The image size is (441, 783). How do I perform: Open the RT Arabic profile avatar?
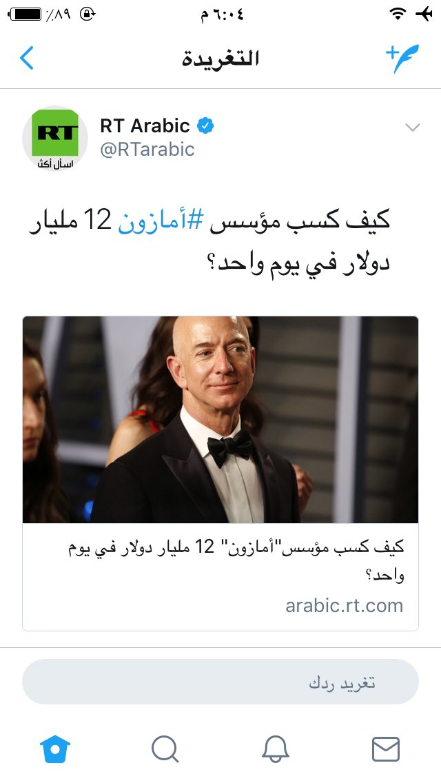click(55, 139)
